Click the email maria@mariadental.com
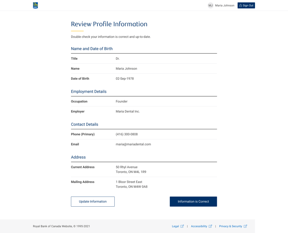This screenshot has width=288, height=233. pos(133,144)
